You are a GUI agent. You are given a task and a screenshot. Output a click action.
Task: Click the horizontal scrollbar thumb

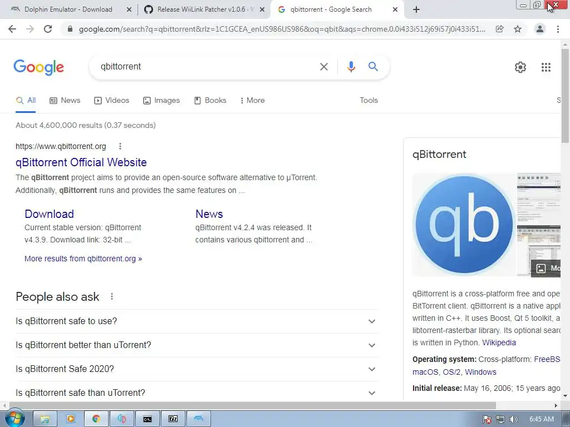pos(253,405)
